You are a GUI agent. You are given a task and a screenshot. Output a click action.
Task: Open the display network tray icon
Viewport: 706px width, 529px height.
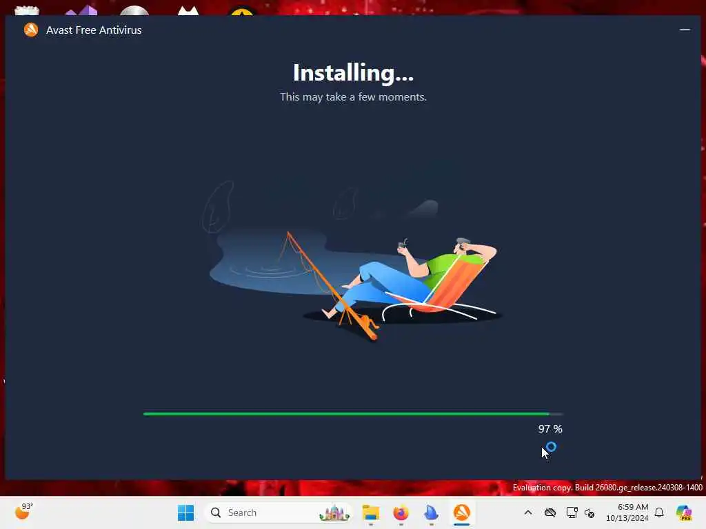tap(572, 512)
